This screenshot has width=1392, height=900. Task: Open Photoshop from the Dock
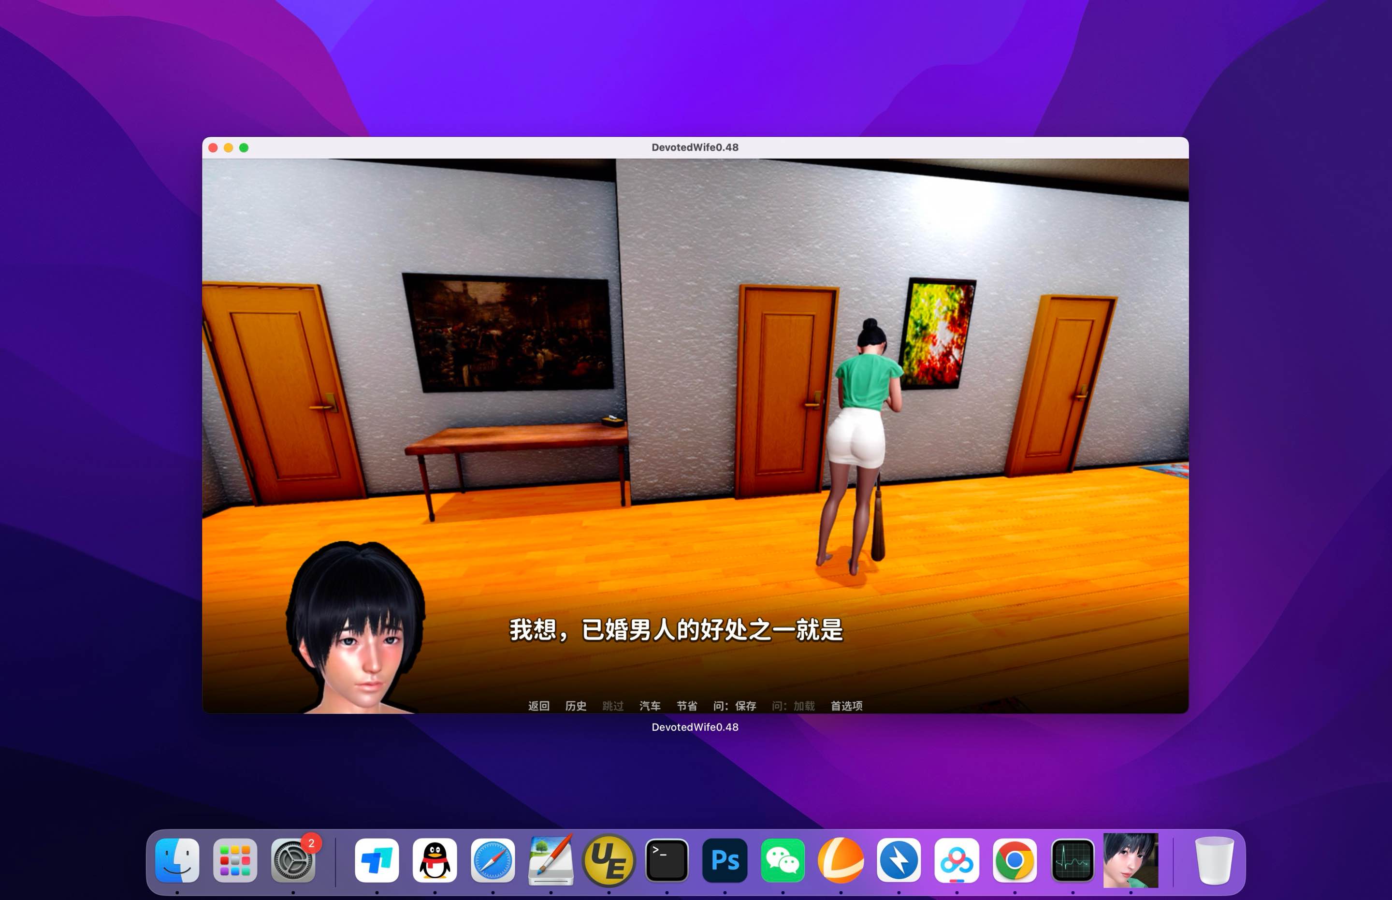[725, 860]
